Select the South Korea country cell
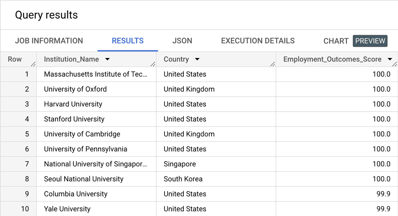 coord(183,179)
